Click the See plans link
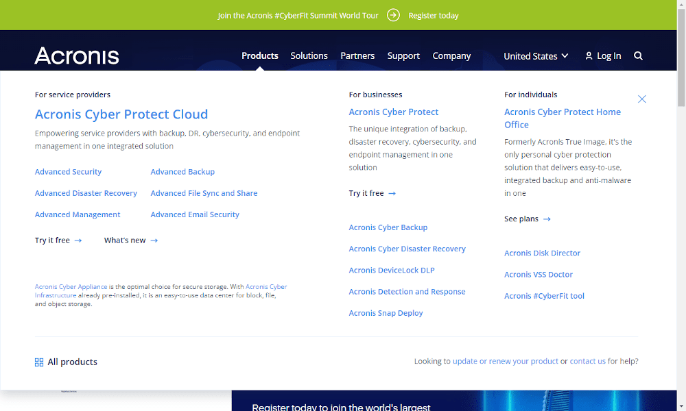686x411 pixels. (527, 219)
